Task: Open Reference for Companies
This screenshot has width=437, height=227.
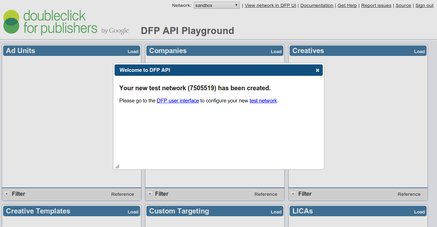Action: 266,194
